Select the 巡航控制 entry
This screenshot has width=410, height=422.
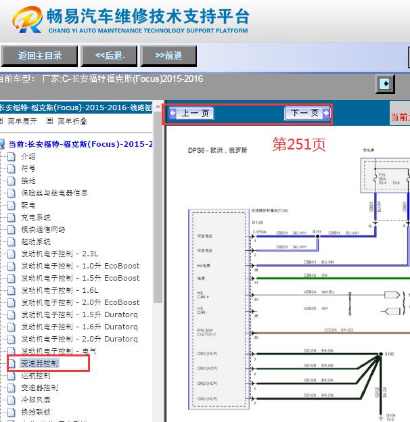[x=36, y=375]
